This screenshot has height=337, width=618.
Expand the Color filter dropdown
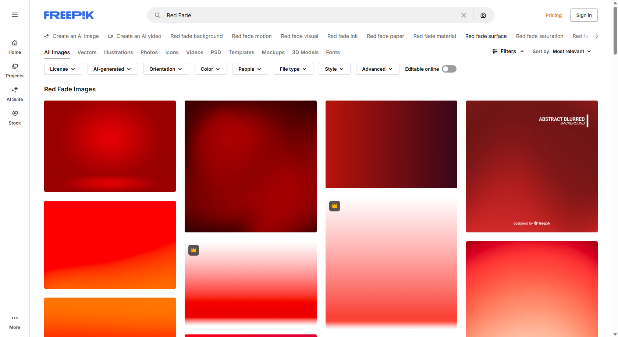click(210, 69)
